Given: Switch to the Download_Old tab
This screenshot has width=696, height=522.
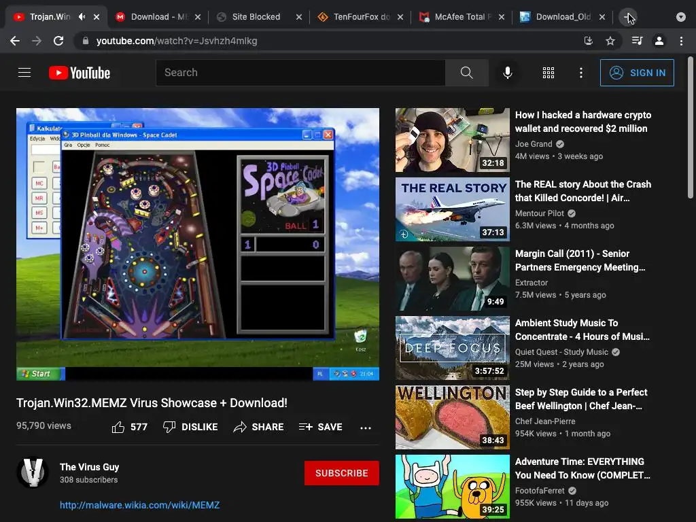Looking at the screenshot, I should pyautogui.click(x=563, y=17).
